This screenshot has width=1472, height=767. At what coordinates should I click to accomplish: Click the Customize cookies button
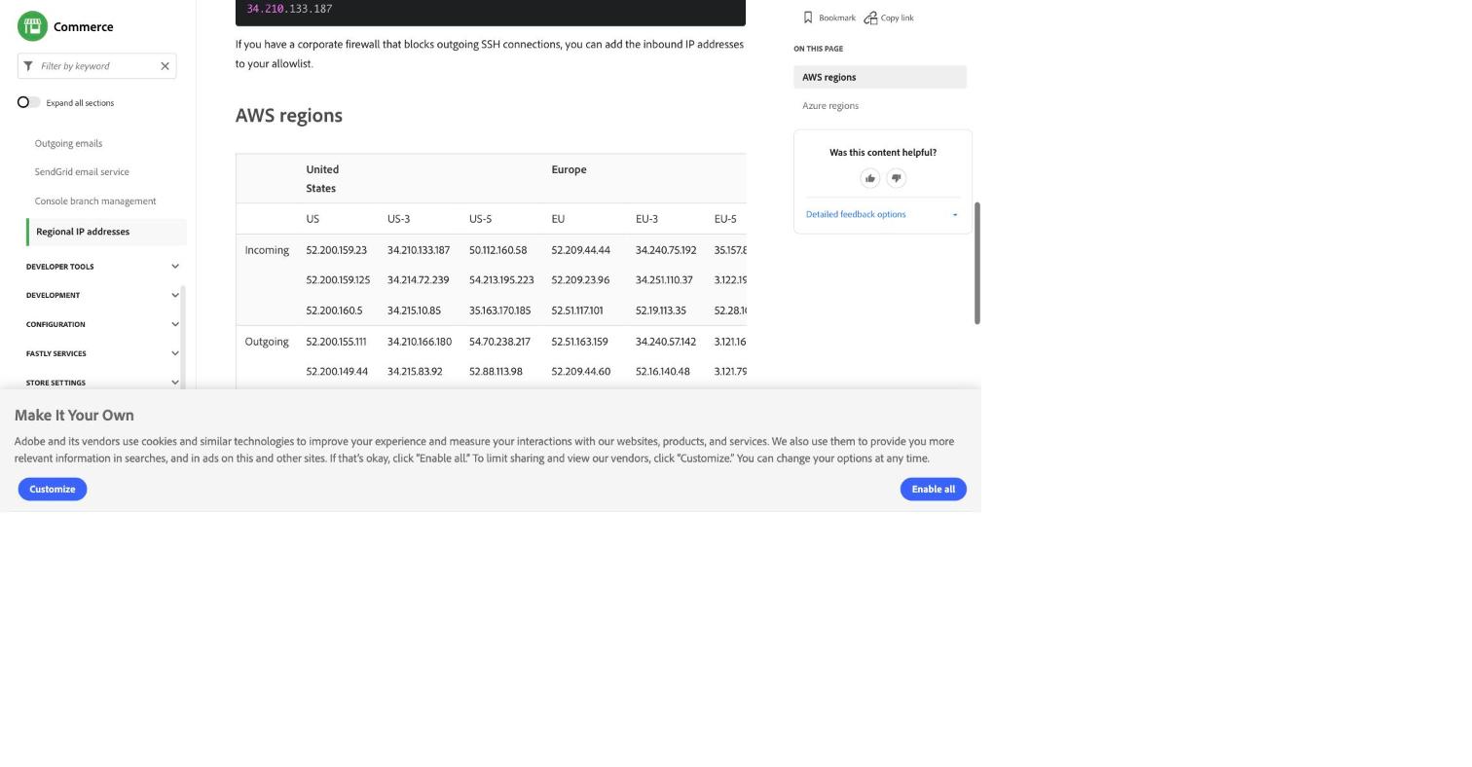[53, 489]
